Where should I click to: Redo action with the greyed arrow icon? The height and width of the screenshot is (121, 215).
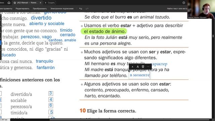coord(87,9)
